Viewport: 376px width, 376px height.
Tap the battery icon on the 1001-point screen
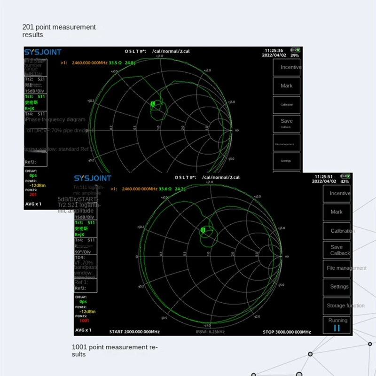click(345, 176)
